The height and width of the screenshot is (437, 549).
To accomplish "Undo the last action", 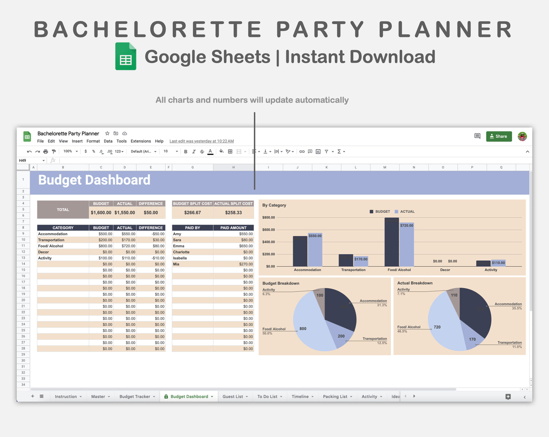I will point(29,151).
